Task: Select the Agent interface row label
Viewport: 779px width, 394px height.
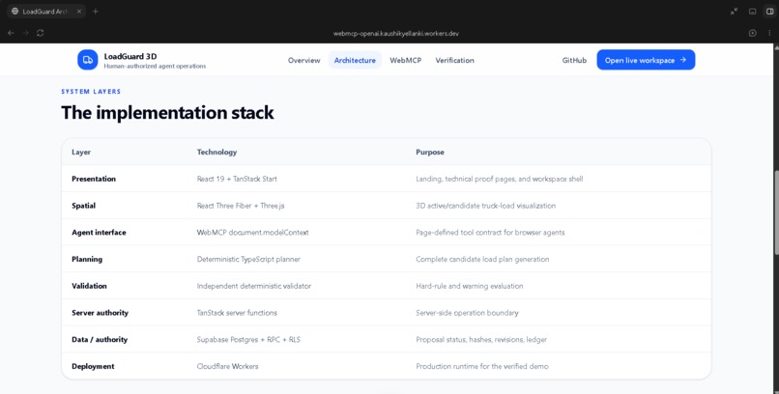Action: click(x=99, y=232)
